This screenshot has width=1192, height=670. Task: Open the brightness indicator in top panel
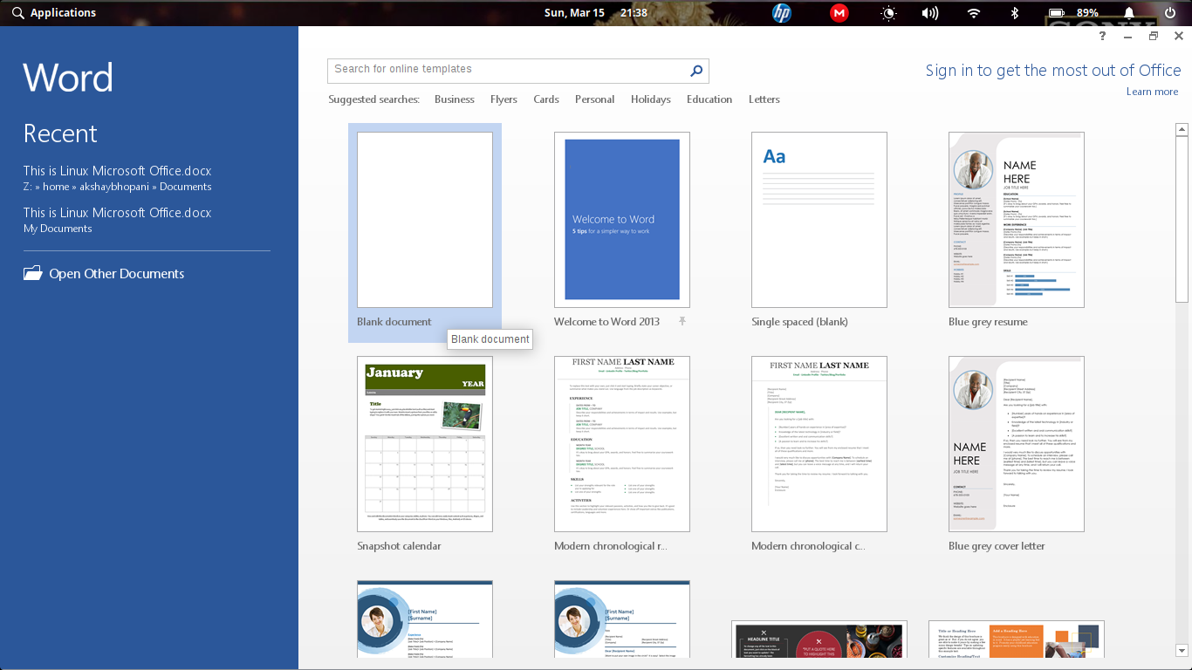pyautogui.click(x=889, y=13)
